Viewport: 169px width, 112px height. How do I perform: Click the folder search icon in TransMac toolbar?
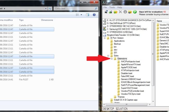click(130, 12)
